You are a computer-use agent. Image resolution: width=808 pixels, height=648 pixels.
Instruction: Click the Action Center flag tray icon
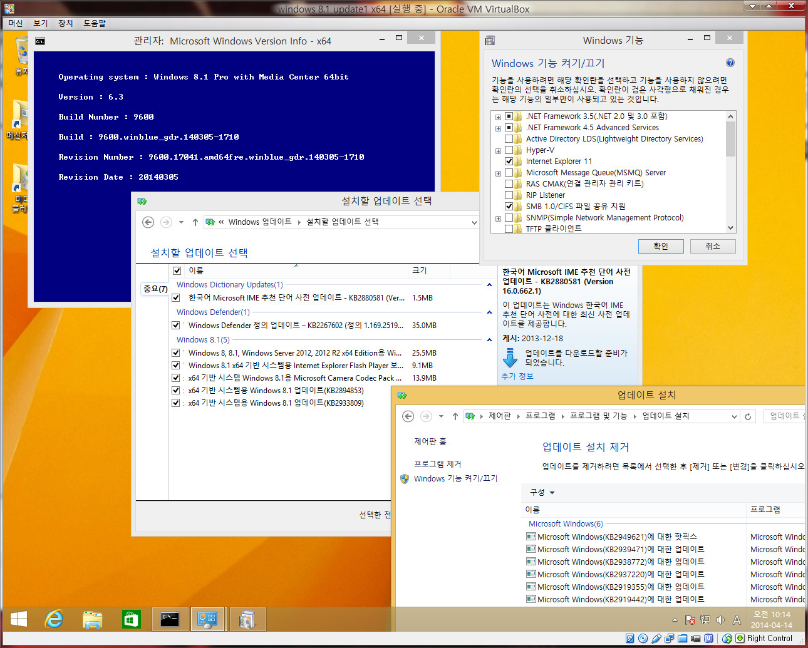point(690,620)
